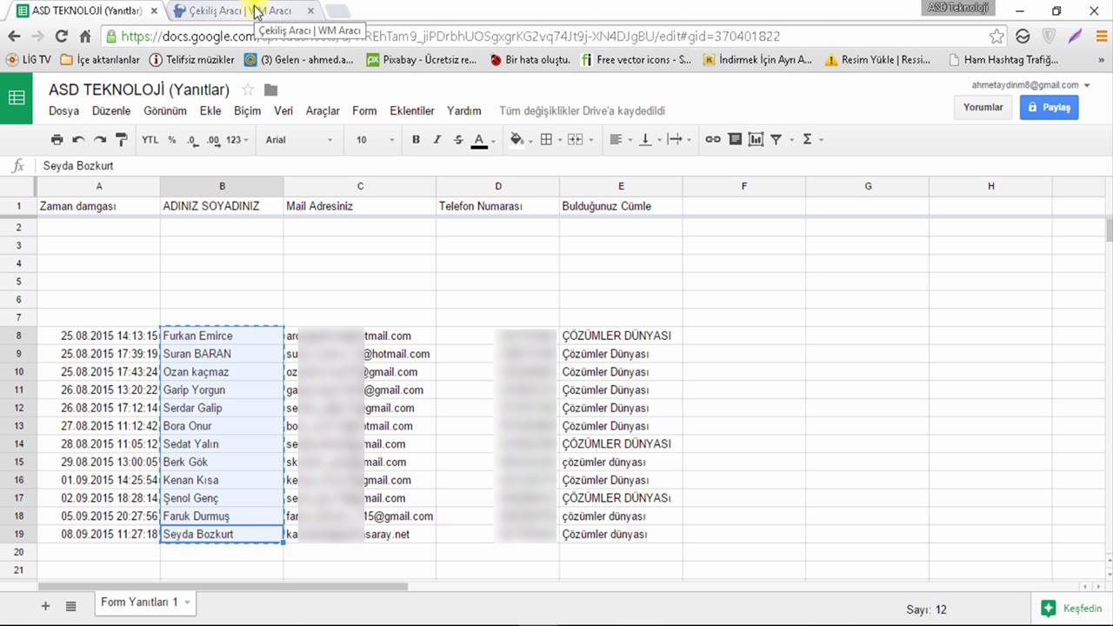The image size is (1113, 626).
Task: Open the font size 10 dropdown
Action: coord(375,139)
